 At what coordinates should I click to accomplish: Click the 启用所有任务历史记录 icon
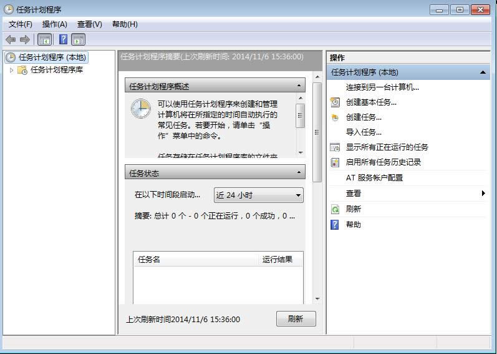pos(335,162)
